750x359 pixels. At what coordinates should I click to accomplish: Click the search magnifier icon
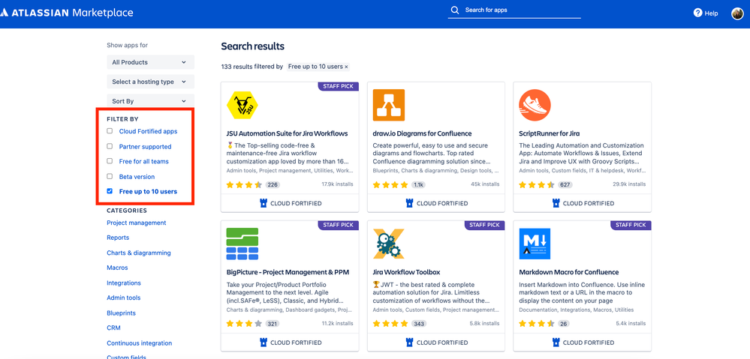(x=455, y=10)
